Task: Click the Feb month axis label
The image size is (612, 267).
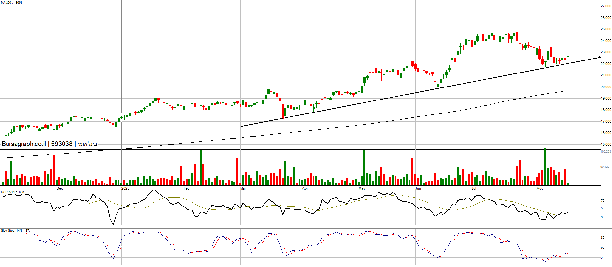Action: [186, 189]
